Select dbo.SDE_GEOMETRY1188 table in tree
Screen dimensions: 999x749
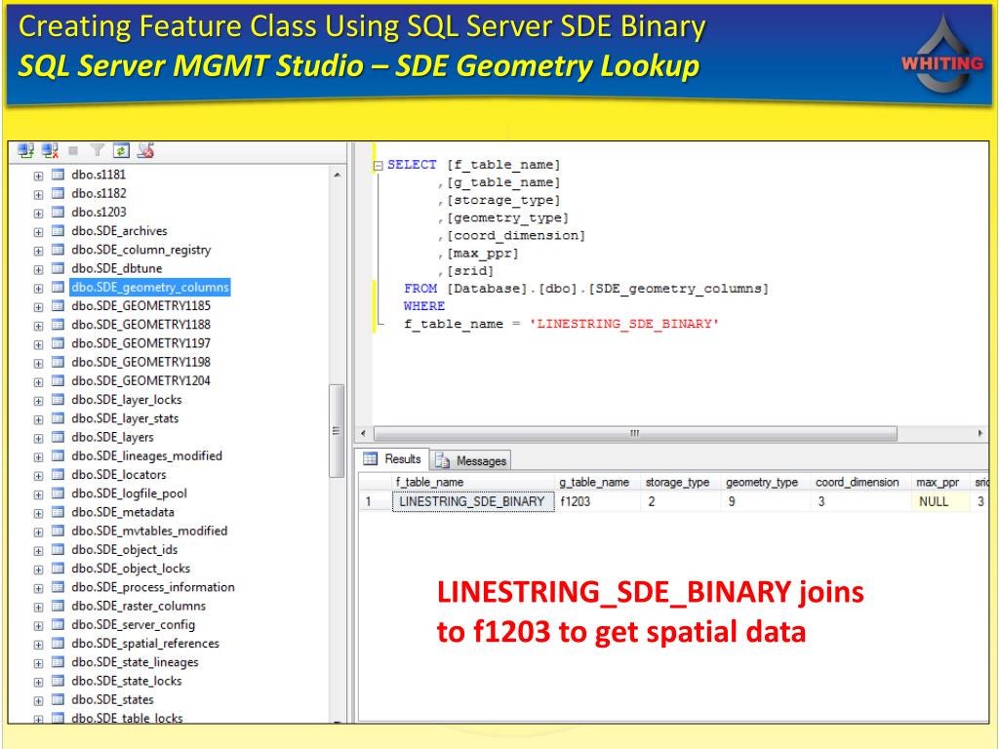(x=140, y=325)
